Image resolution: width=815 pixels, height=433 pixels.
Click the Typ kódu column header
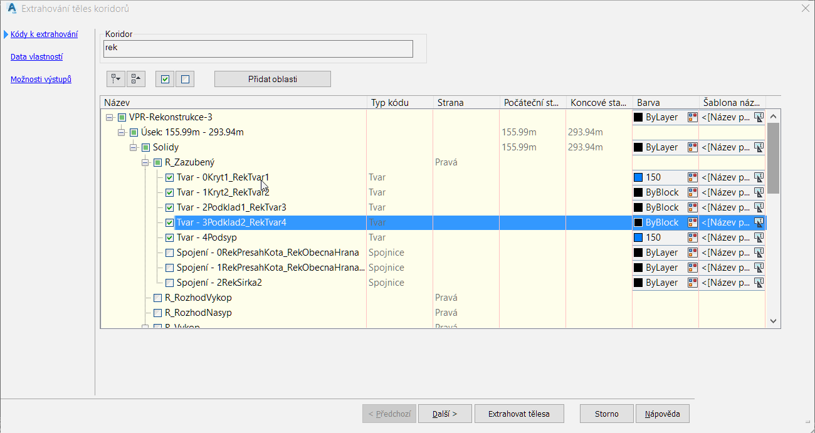[400, 102]
